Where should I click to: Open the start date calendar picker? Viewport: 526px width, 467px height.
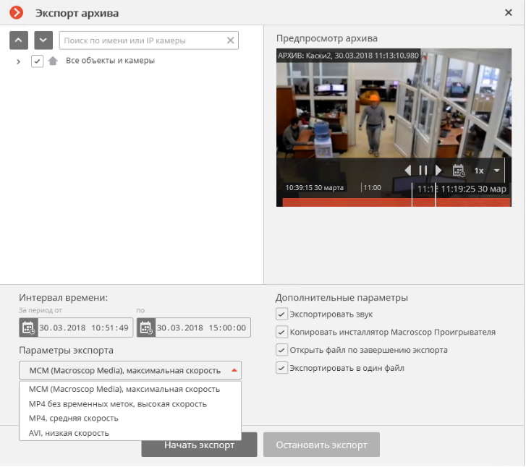pos(28,327)
